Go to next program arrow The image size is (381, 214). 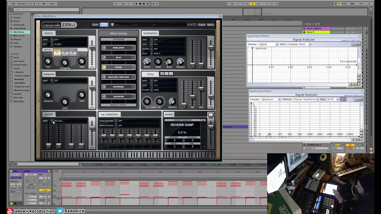192,25
